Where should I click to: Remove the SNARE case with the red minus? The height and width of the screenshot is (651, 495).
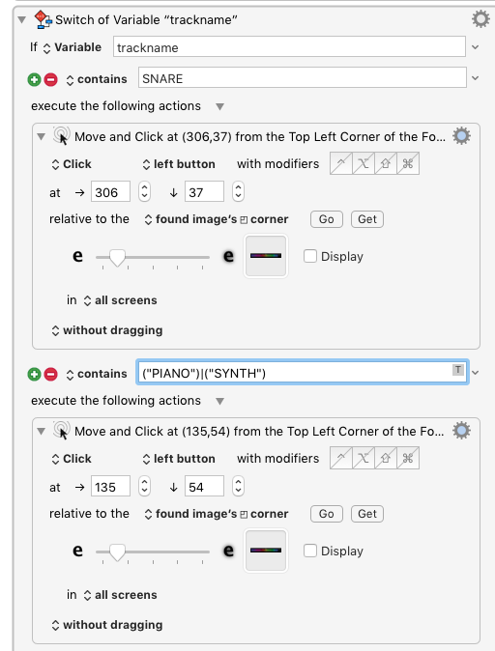50,79
